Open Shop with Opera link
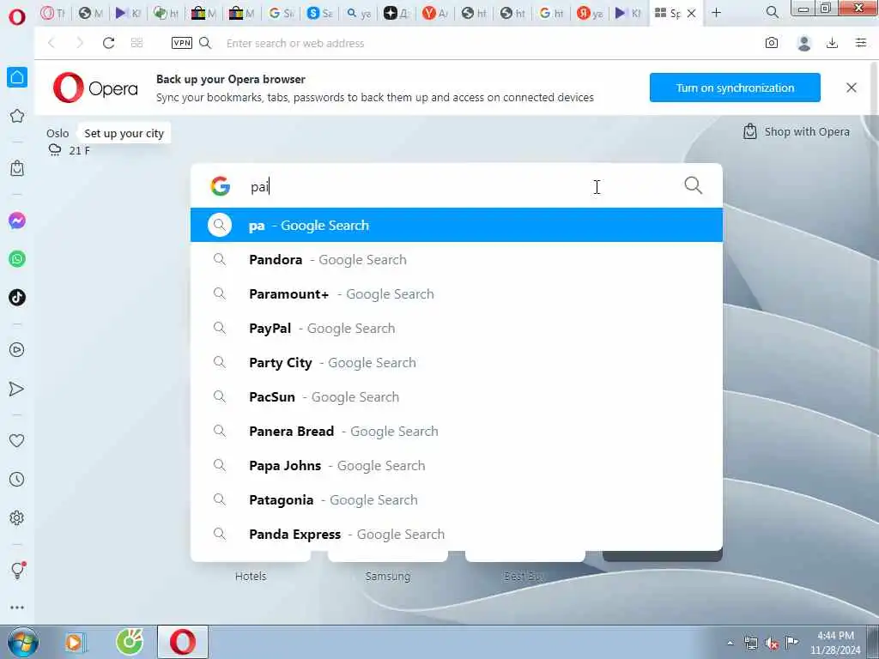Image resolution: width=879 pixels, height=659 pixels. coord(796,131)
